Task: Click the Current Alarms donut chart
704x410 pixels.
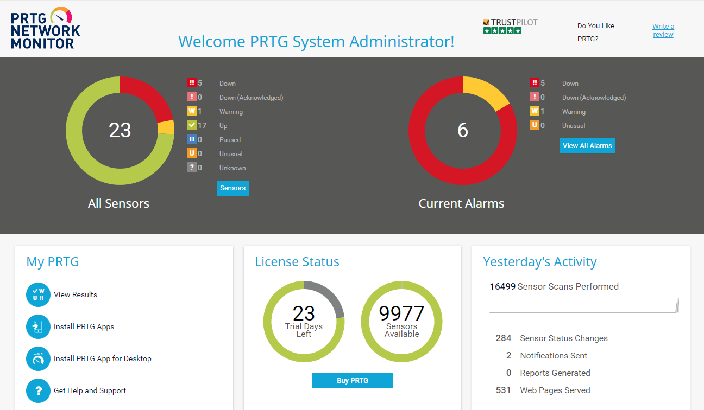Action: [463, 131]
